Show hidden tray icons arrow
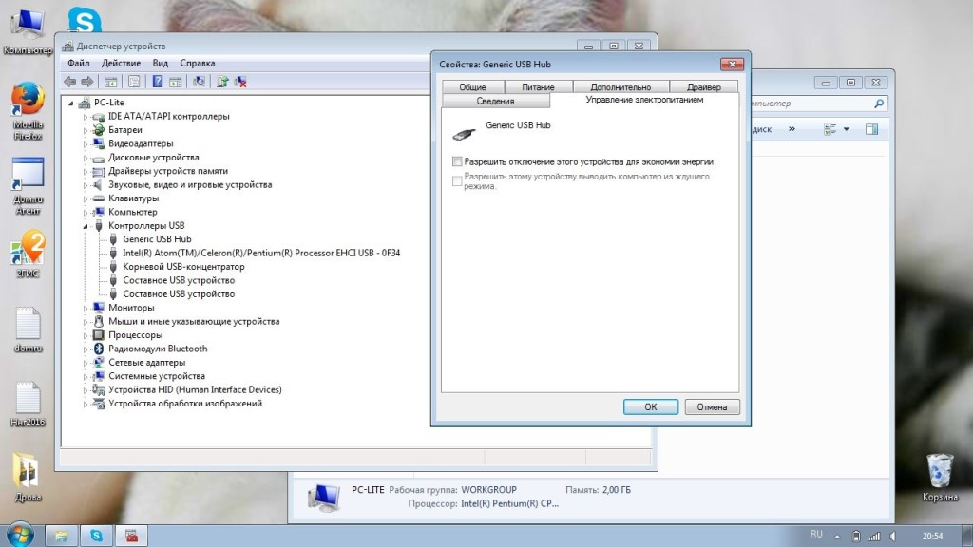This screenshot has width=973, height=547. point(837,536)
